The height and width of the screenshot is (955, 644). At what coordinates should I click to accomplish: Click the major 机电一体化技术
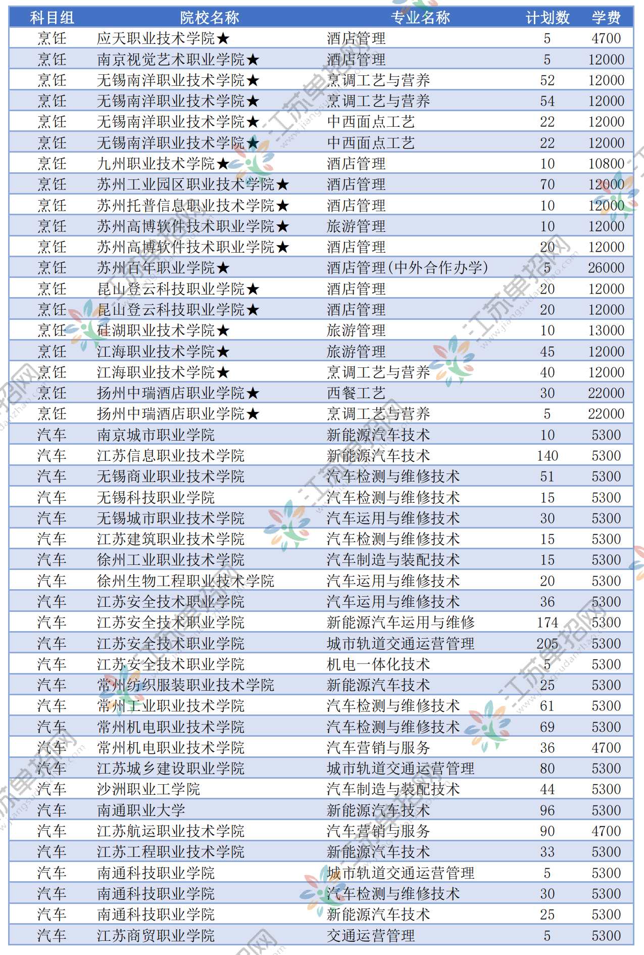tap(378, 664)
